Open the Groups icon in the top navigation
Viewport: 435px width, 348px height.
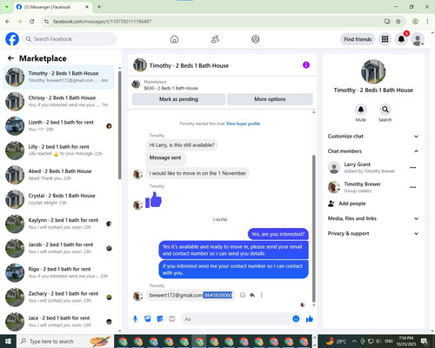pyautogui.click(x=256, y=39)
